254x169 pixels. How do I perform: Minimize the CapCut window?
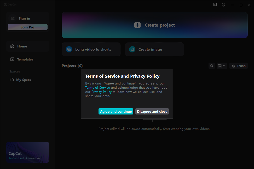(x=233, y=5)
